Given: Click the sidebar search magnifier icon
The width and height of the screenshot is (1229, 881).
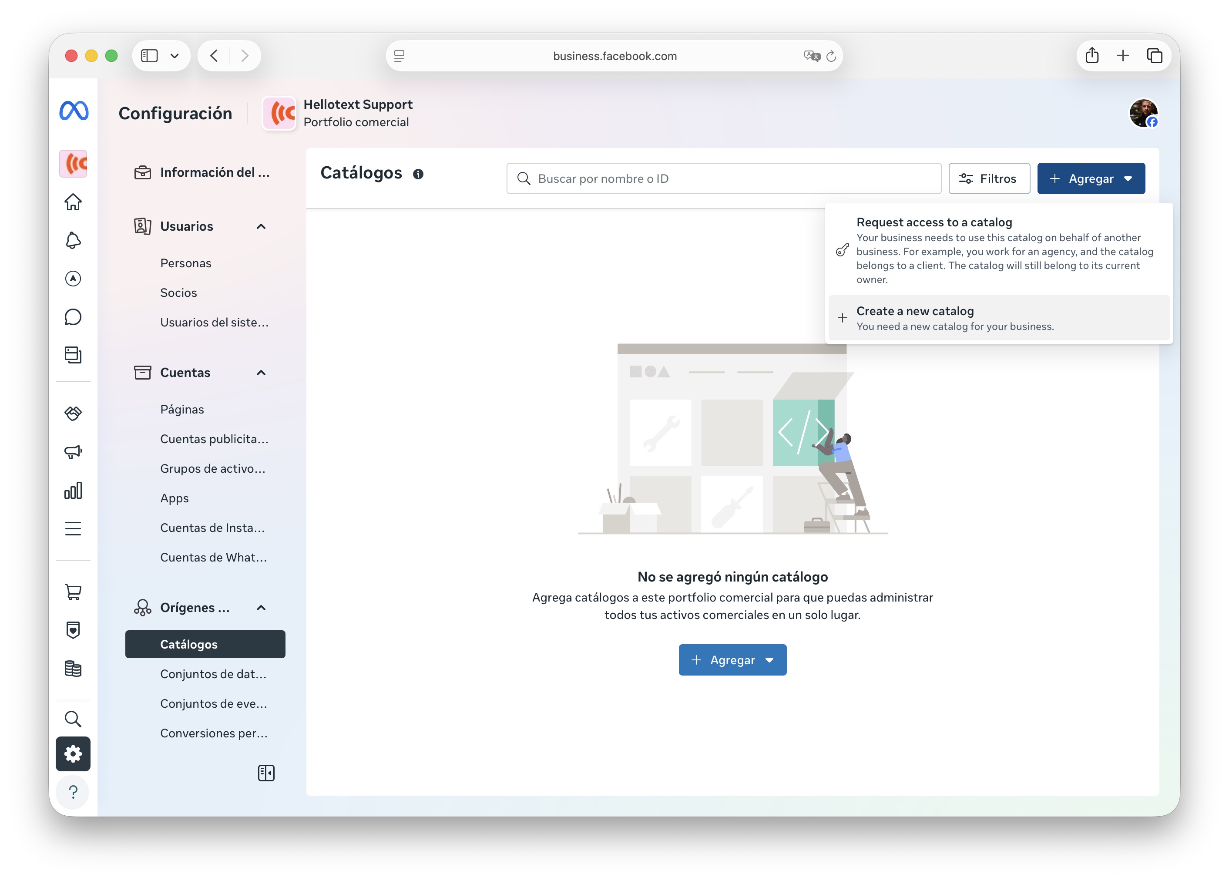Looking at the screenshot, I should pos(73,719).
